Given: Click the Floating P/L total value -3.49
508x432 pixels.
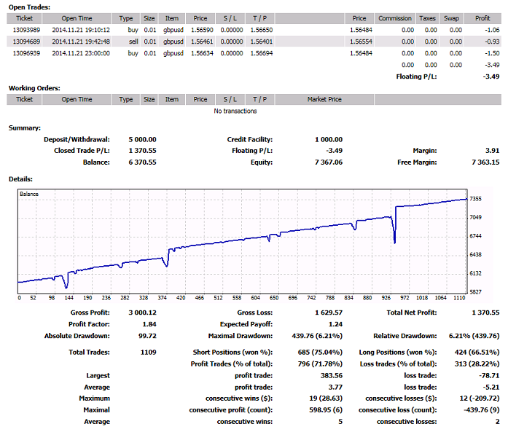Looking at the screenshot, I should [x=491, y=76].
